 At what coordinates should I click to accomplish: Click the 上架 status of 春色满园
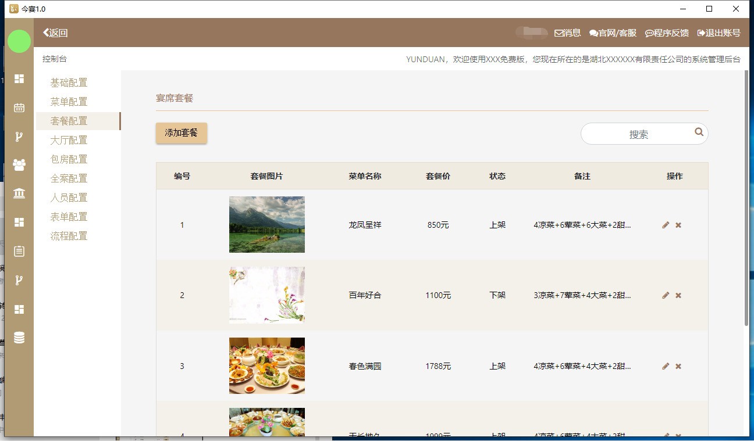coord(497,366)
